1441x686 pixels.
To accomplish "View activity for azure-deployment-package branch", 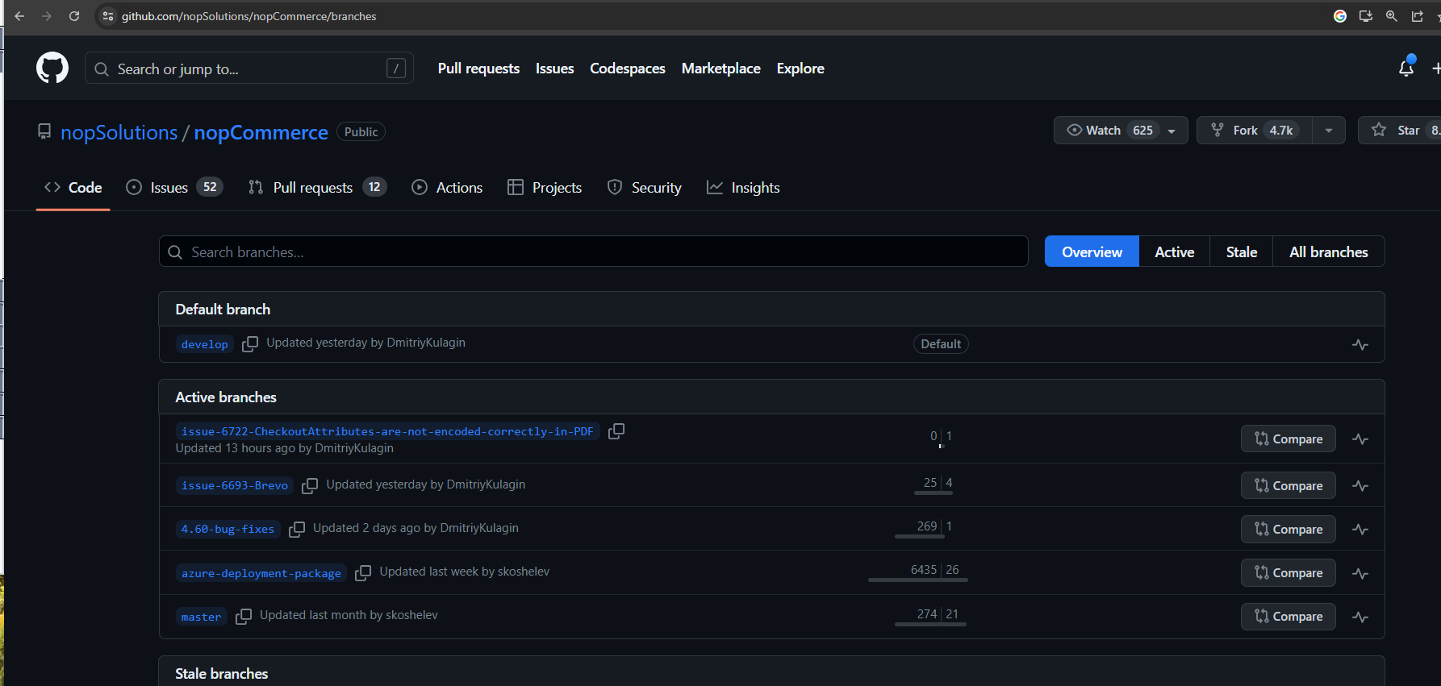I will click(1360, 574).
